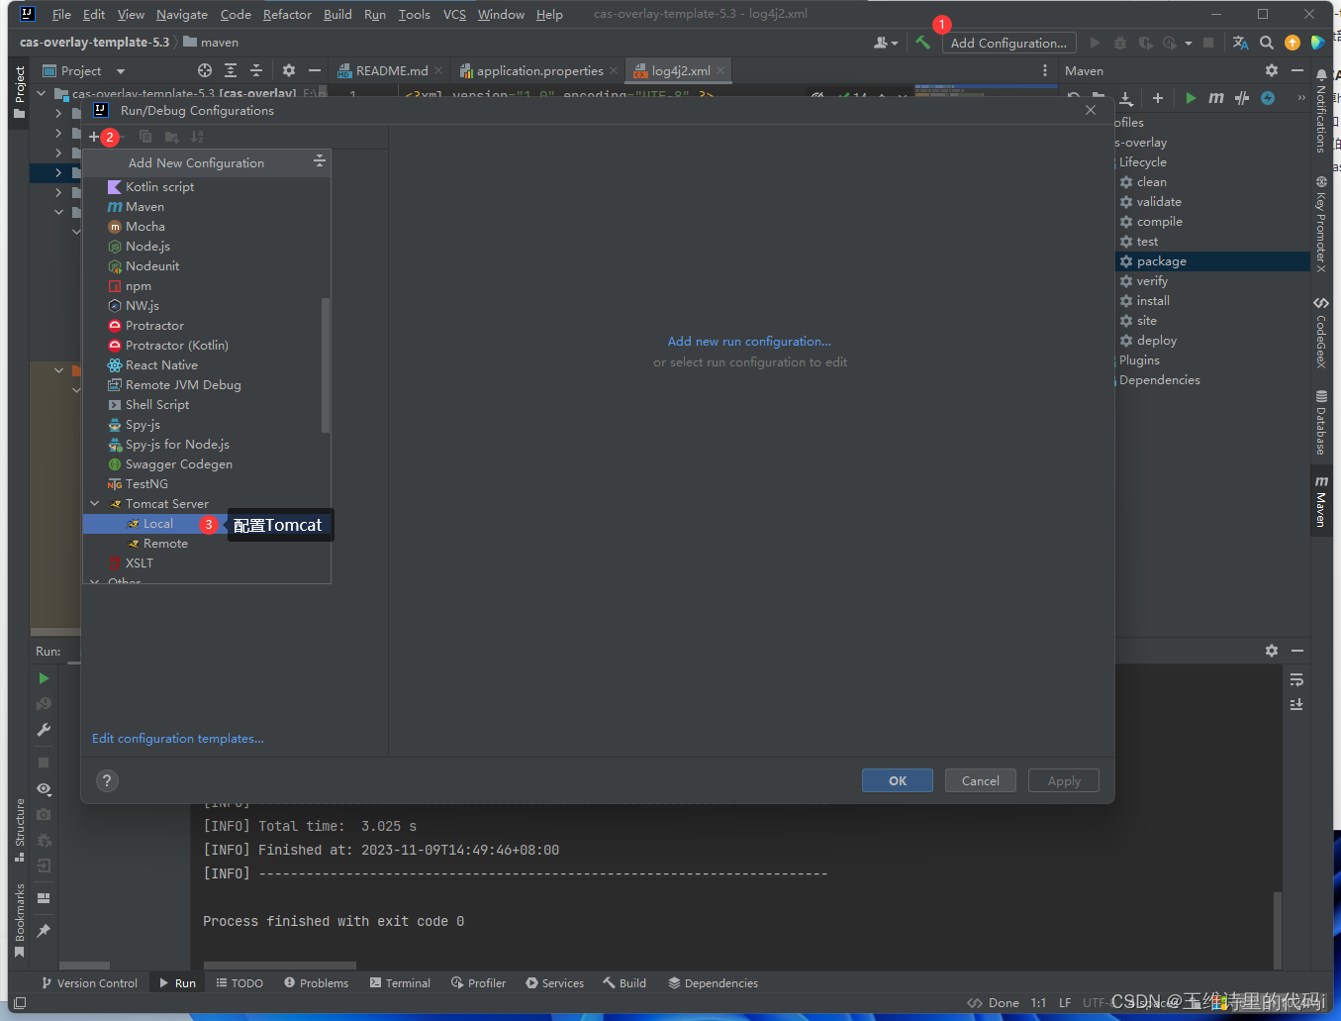Toggle collapse icon in Add New Configuration header
Image resolution: width=1341 pixels, height=1021 pixels.
pos(320,160)
